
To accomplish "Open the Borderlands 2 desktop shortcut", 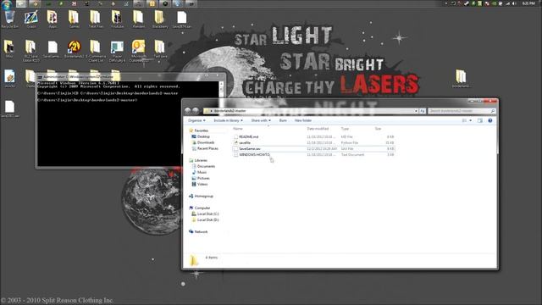I will pyautogui.click(x=74, y=49).
